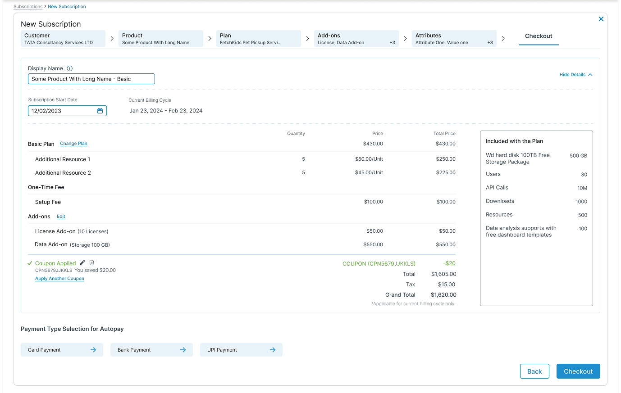Open the Attributes step
The image size is (621, 393).
point(454,39)
